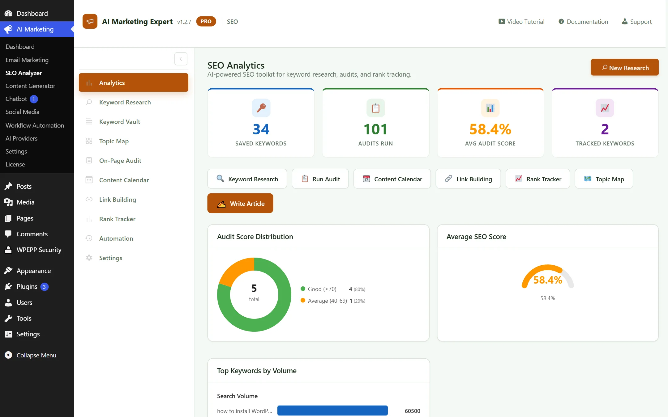
Task: Click the Support person icon
Action: (625, 22)
